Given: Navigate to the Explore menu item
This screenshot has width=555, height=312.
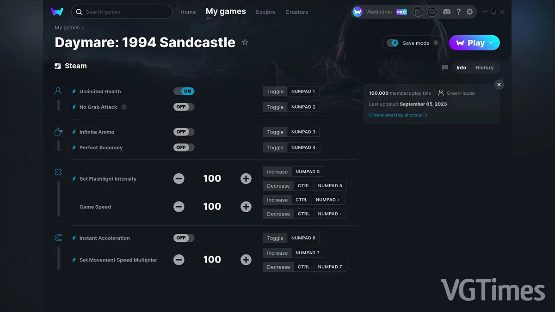Looking at the screenshot, I should pyautogui.click(x=265, y=12).
